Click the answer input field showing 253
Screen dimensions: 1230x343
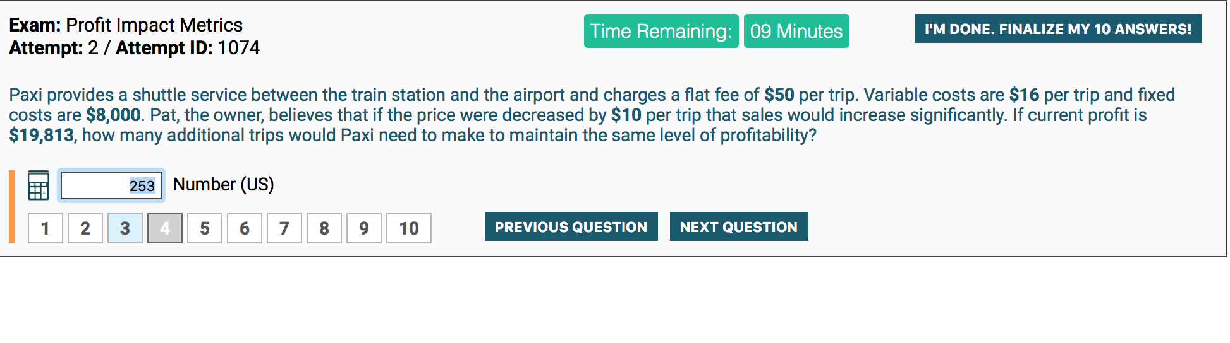click(111, 185)
